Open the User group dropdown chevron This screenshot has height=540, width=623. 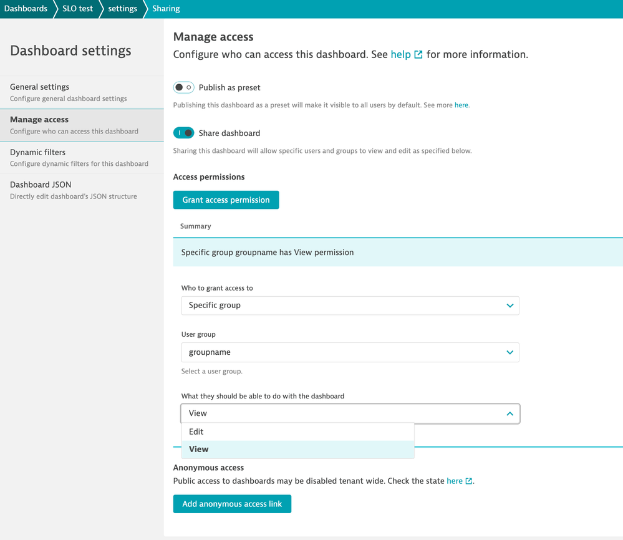pyautogui.click(x=510, y=352)
